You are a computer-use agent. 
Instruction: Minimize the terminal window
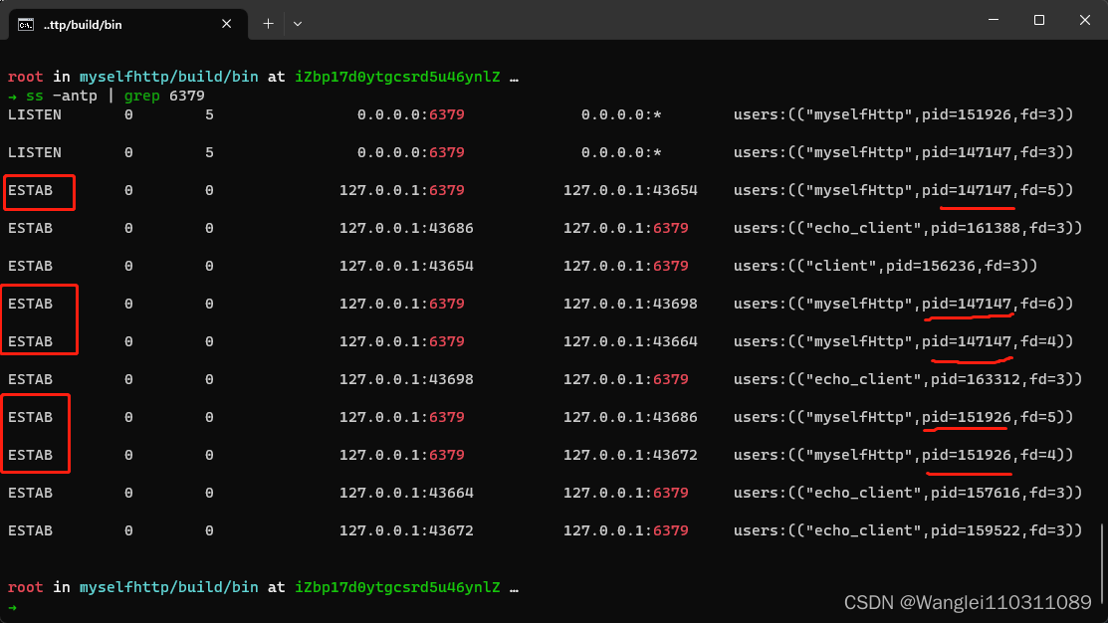tap(995, 20)
